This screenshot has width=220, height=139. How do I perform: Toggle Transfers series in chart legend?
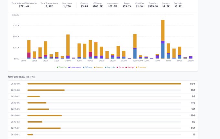(141, 67)
